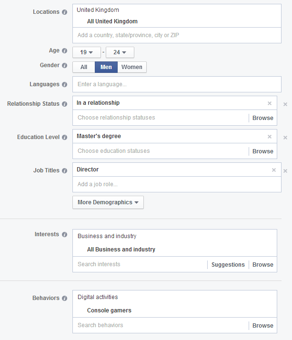
Task: Click Browse in the Behaviors section
Action: [x=263, y=326]
